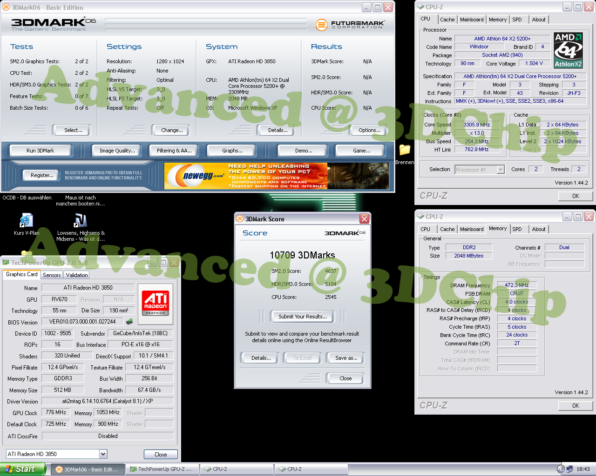Screen dimensions: 596x476
Task: Click Submit Your Results... button
Action: pyautogui.click(x=303, y=317)
